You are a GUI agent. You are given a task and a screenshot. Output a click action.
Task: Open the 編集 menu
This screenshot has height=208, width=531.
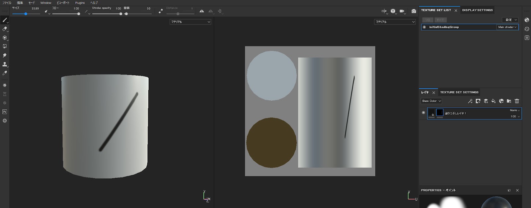pos(20,3)
